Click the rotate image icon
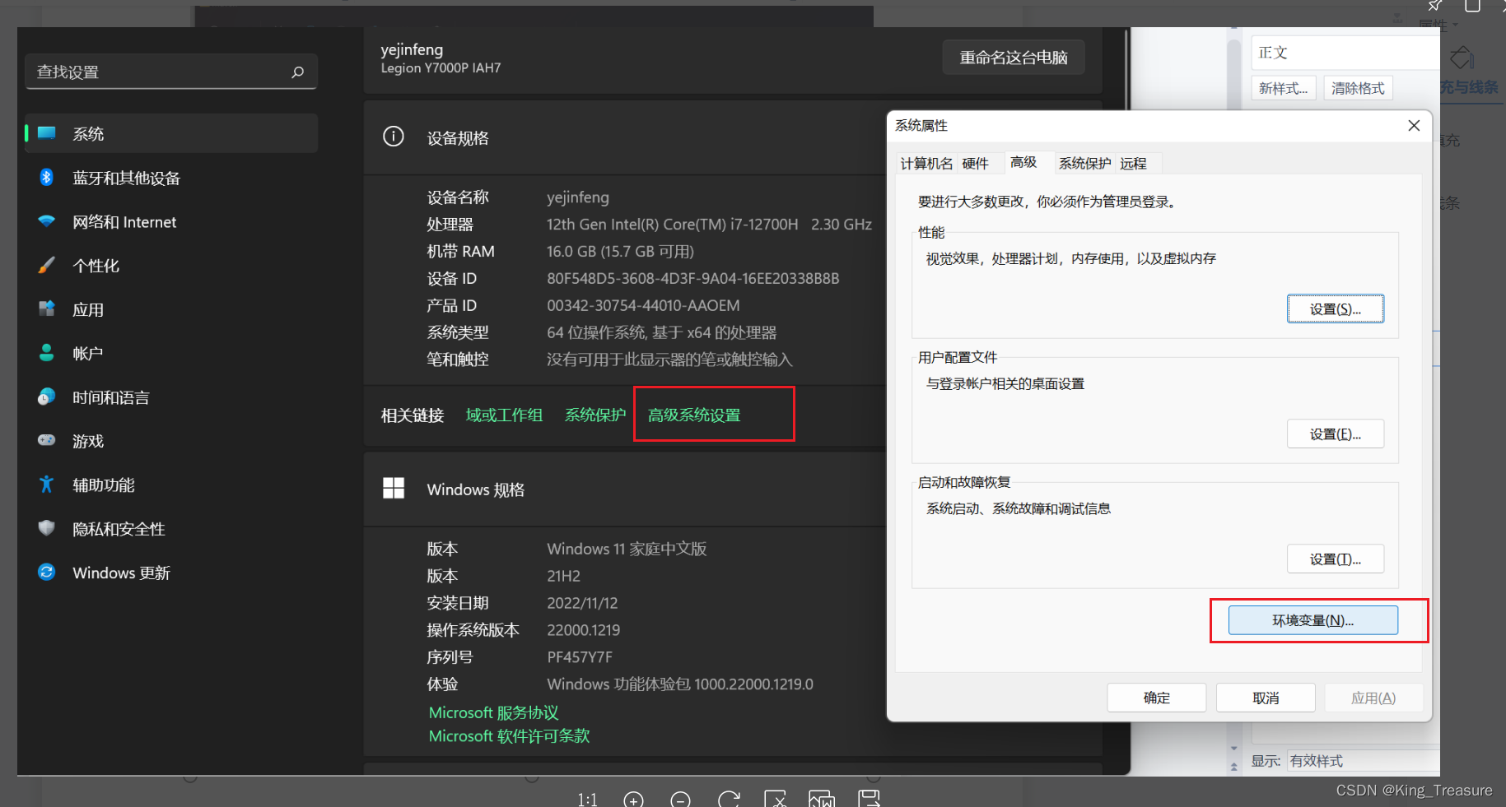Screen dimensions: 1506x807 pyautogui.click(x=729, y=800)
